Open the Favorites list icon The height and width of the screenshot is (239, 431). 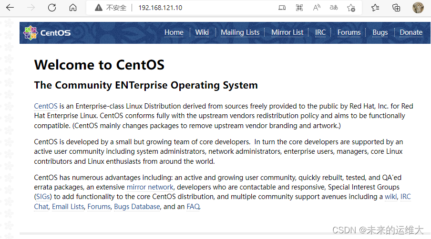coord(375,8)
